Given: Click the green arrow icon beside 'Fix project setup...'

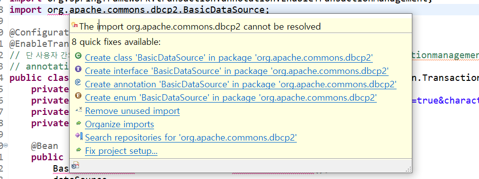Looking at the screenshot, I should coord(79,150).
